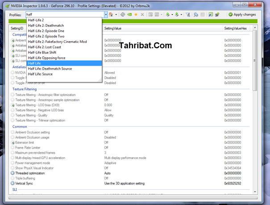Click the SettingValueHex column header
Image resolution: width=270 pixels, height=205 pixels.
coord(235,29)
